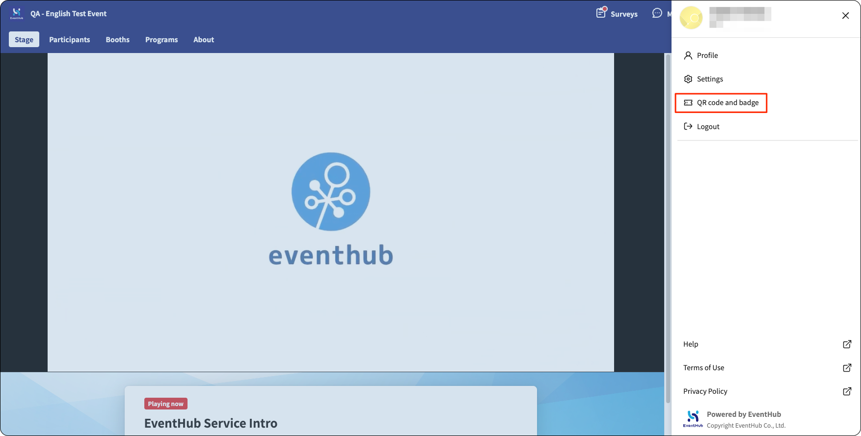Click the EventHub Service Intro title

(211, 423)
